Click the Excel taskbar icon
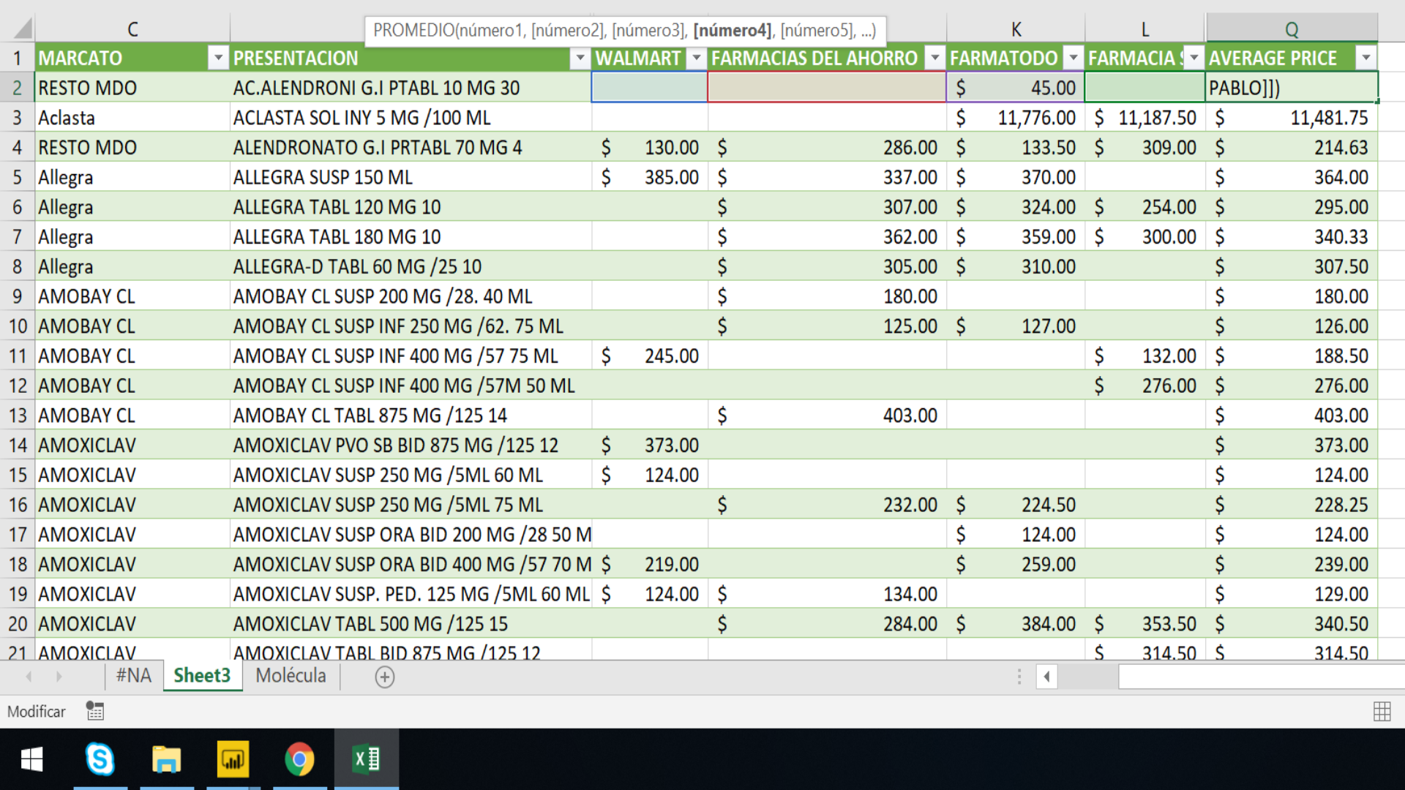The image size is (1405, 790). 367,759
